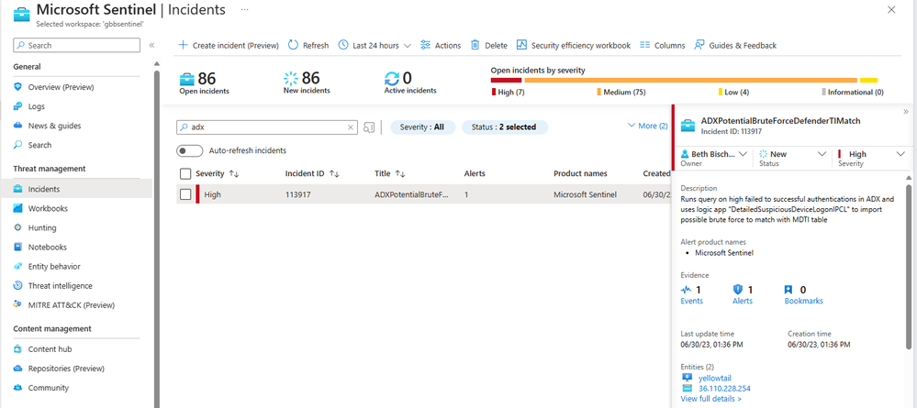Click the Delete trash can icon
Image resolution: width=917 pixels, height=408 pixels.
[475, 45]
